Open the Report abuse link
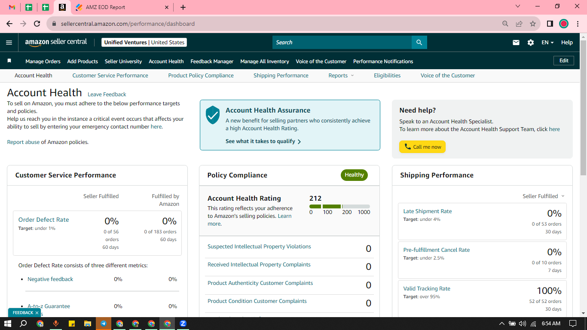Image resolution: width=587 pixels, height=330 pixels. [x=23, y=142]
